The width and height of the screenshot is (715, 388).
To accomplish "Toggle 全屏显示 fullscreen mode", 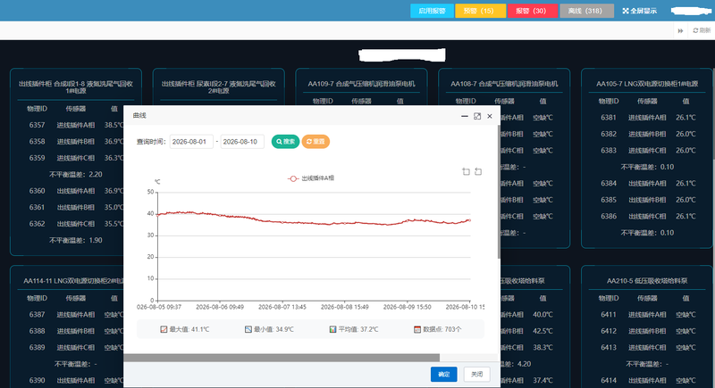I will coord(640,11).
